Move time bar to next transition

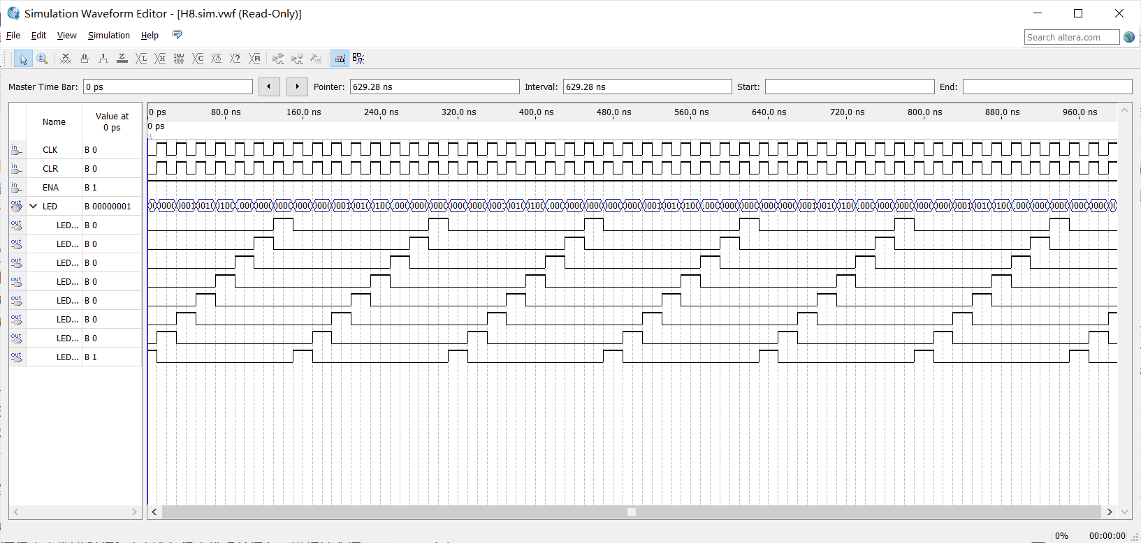point(297,87)
